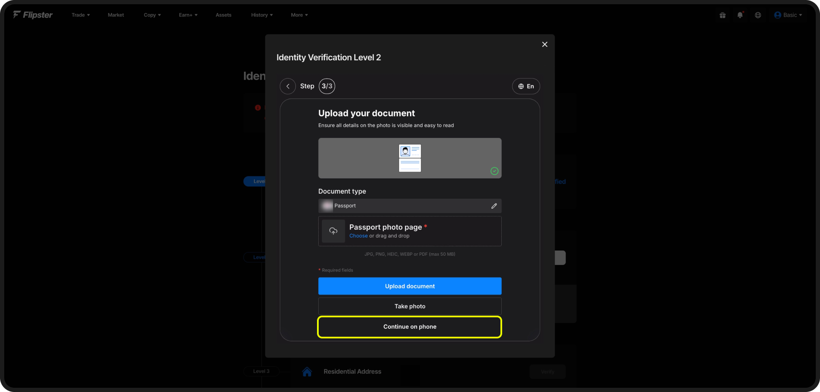Click the Flipster logo
820x392 pixels.
33,15
